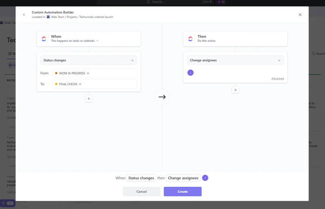Viewport: 325px width, 209px height.
Task: Click the center arrow between When and Then
Action: pos(162,97)
